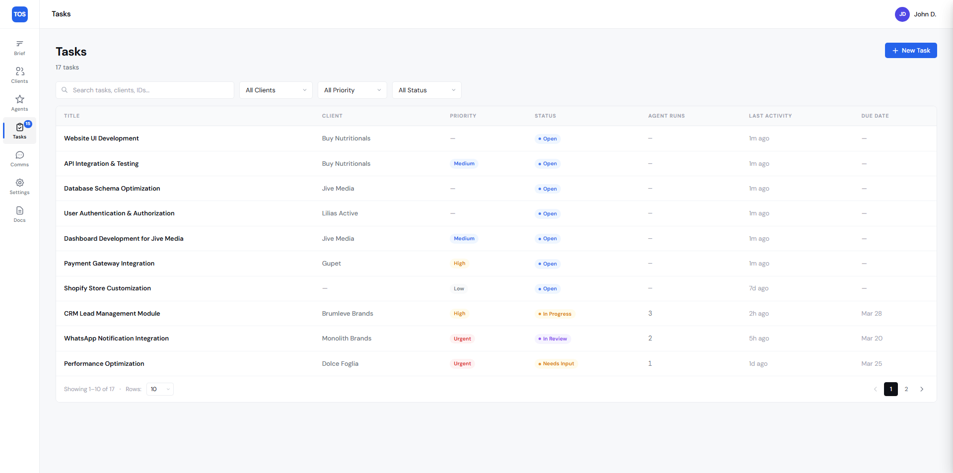Open API Integration & Testing task
The height and width of the screenshot is (473, 953).
coord(101,164)
